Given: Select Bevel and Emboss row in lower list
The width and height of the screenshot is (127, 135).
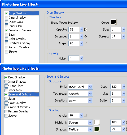Looking at the screenshot, I should click(x=24, y=94).
